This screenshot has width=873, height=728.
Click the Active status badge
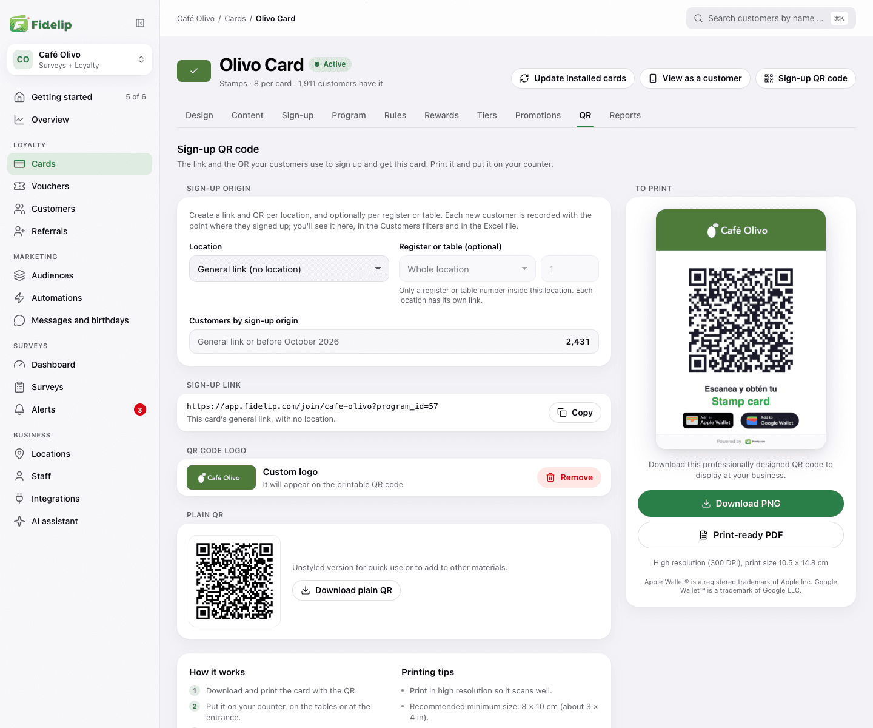tap(330, 64)
